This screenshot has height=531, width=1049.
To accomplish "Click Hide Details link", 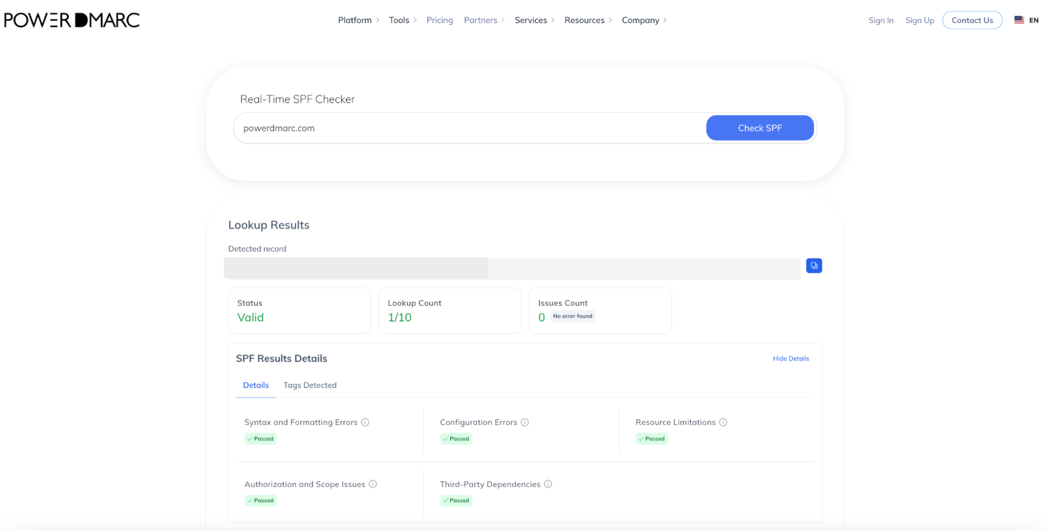I will click(x=791, y=359).
